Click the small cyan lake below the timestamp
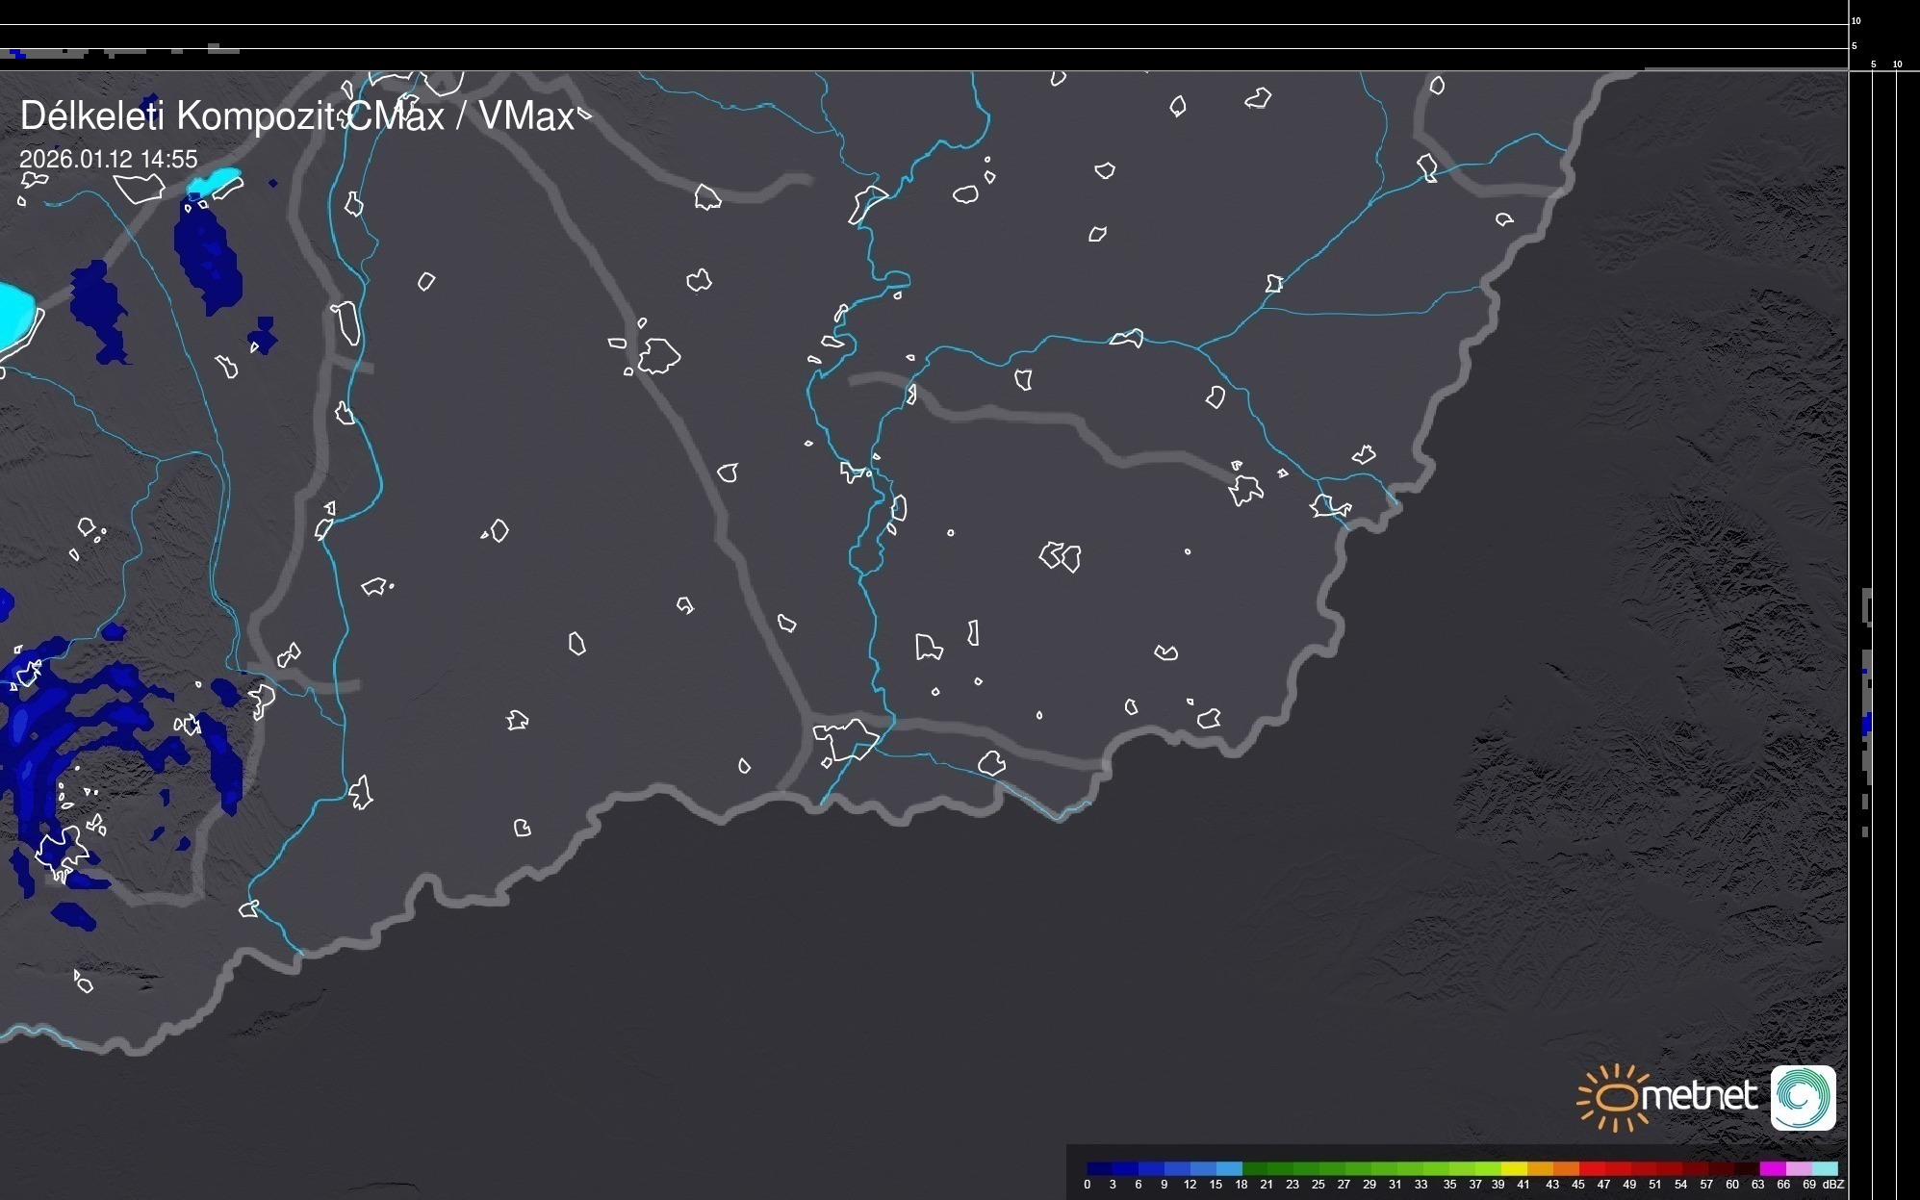 click(215, 180)
